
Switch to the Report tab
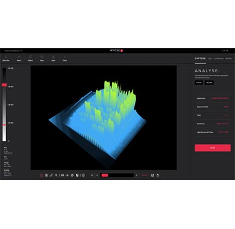pyautogui.click(x=228, y=58)
